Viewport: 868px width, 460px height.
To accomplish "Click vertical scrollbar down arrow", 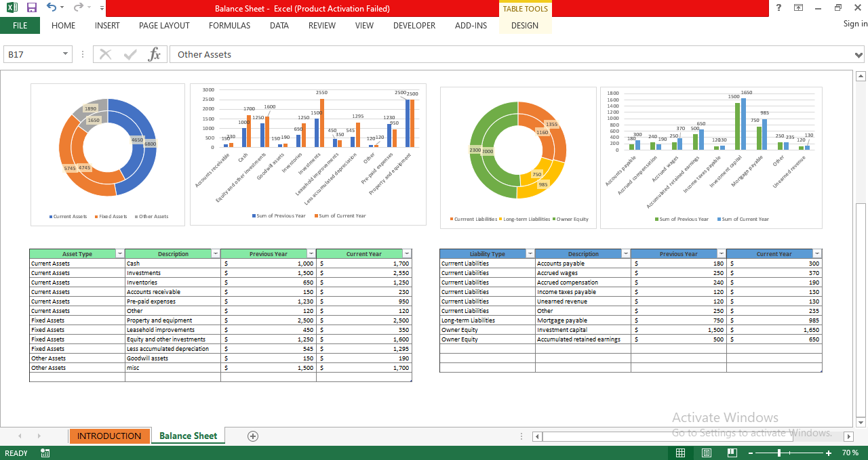I will tap(861, 421).
